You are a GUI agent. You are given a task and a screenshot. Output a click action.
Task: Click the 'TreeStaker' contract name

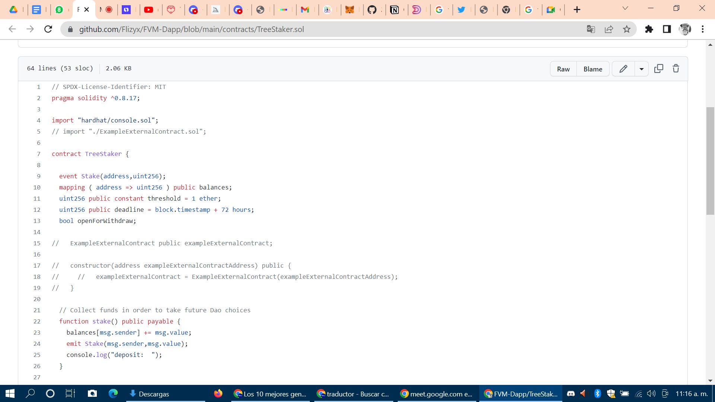(x=103, y=154)
